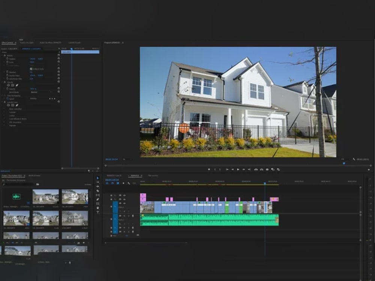Use free draw bezier mask under Lumetri Color

[17, 105]
